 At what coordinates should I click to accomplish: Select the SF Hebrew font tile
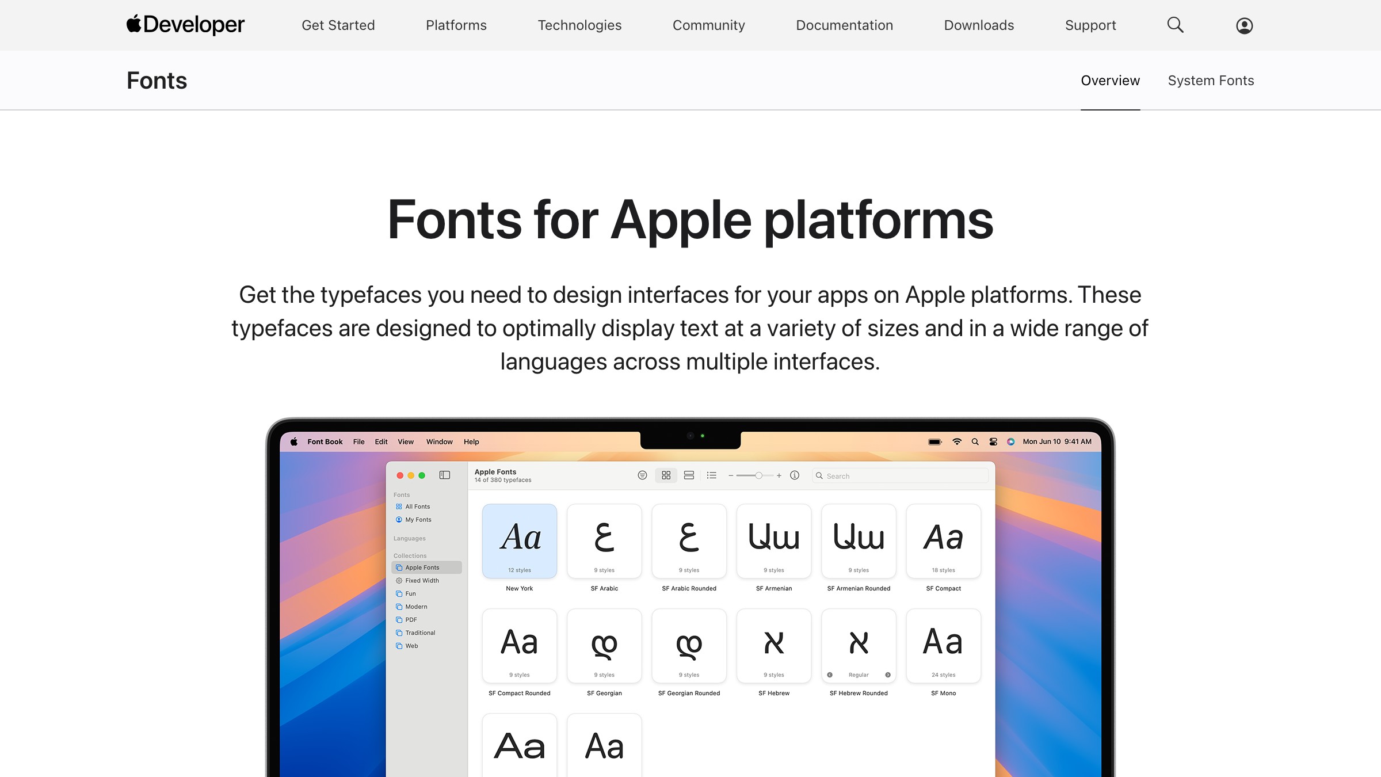pos(774,646)
